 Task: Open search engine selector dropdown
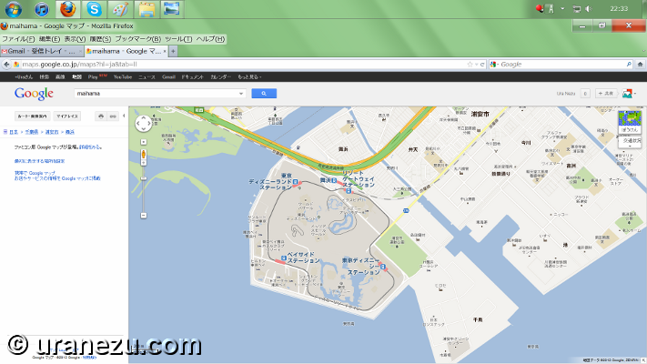494,65
